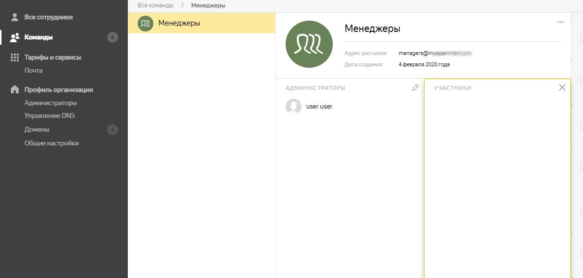Click the Менеджеры team title heading

pos(373,28)
